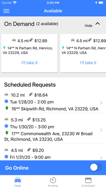Switch to the Scheduled tab
Image resolution: width=106 pixels, height=188 pixels.
[x=88, y=182]
